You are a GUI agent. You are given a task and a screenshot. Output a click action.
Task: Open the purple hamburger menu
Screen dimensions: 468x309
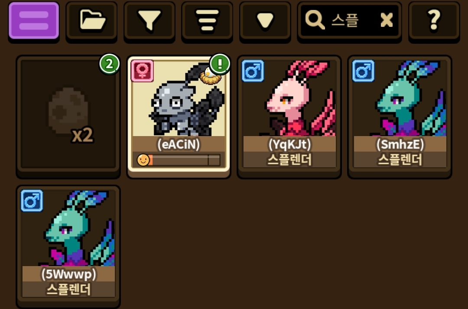[34, 21]
